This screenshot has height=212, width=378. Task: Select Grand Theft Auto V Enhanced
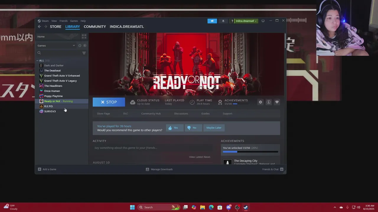[x=62, y=76]
